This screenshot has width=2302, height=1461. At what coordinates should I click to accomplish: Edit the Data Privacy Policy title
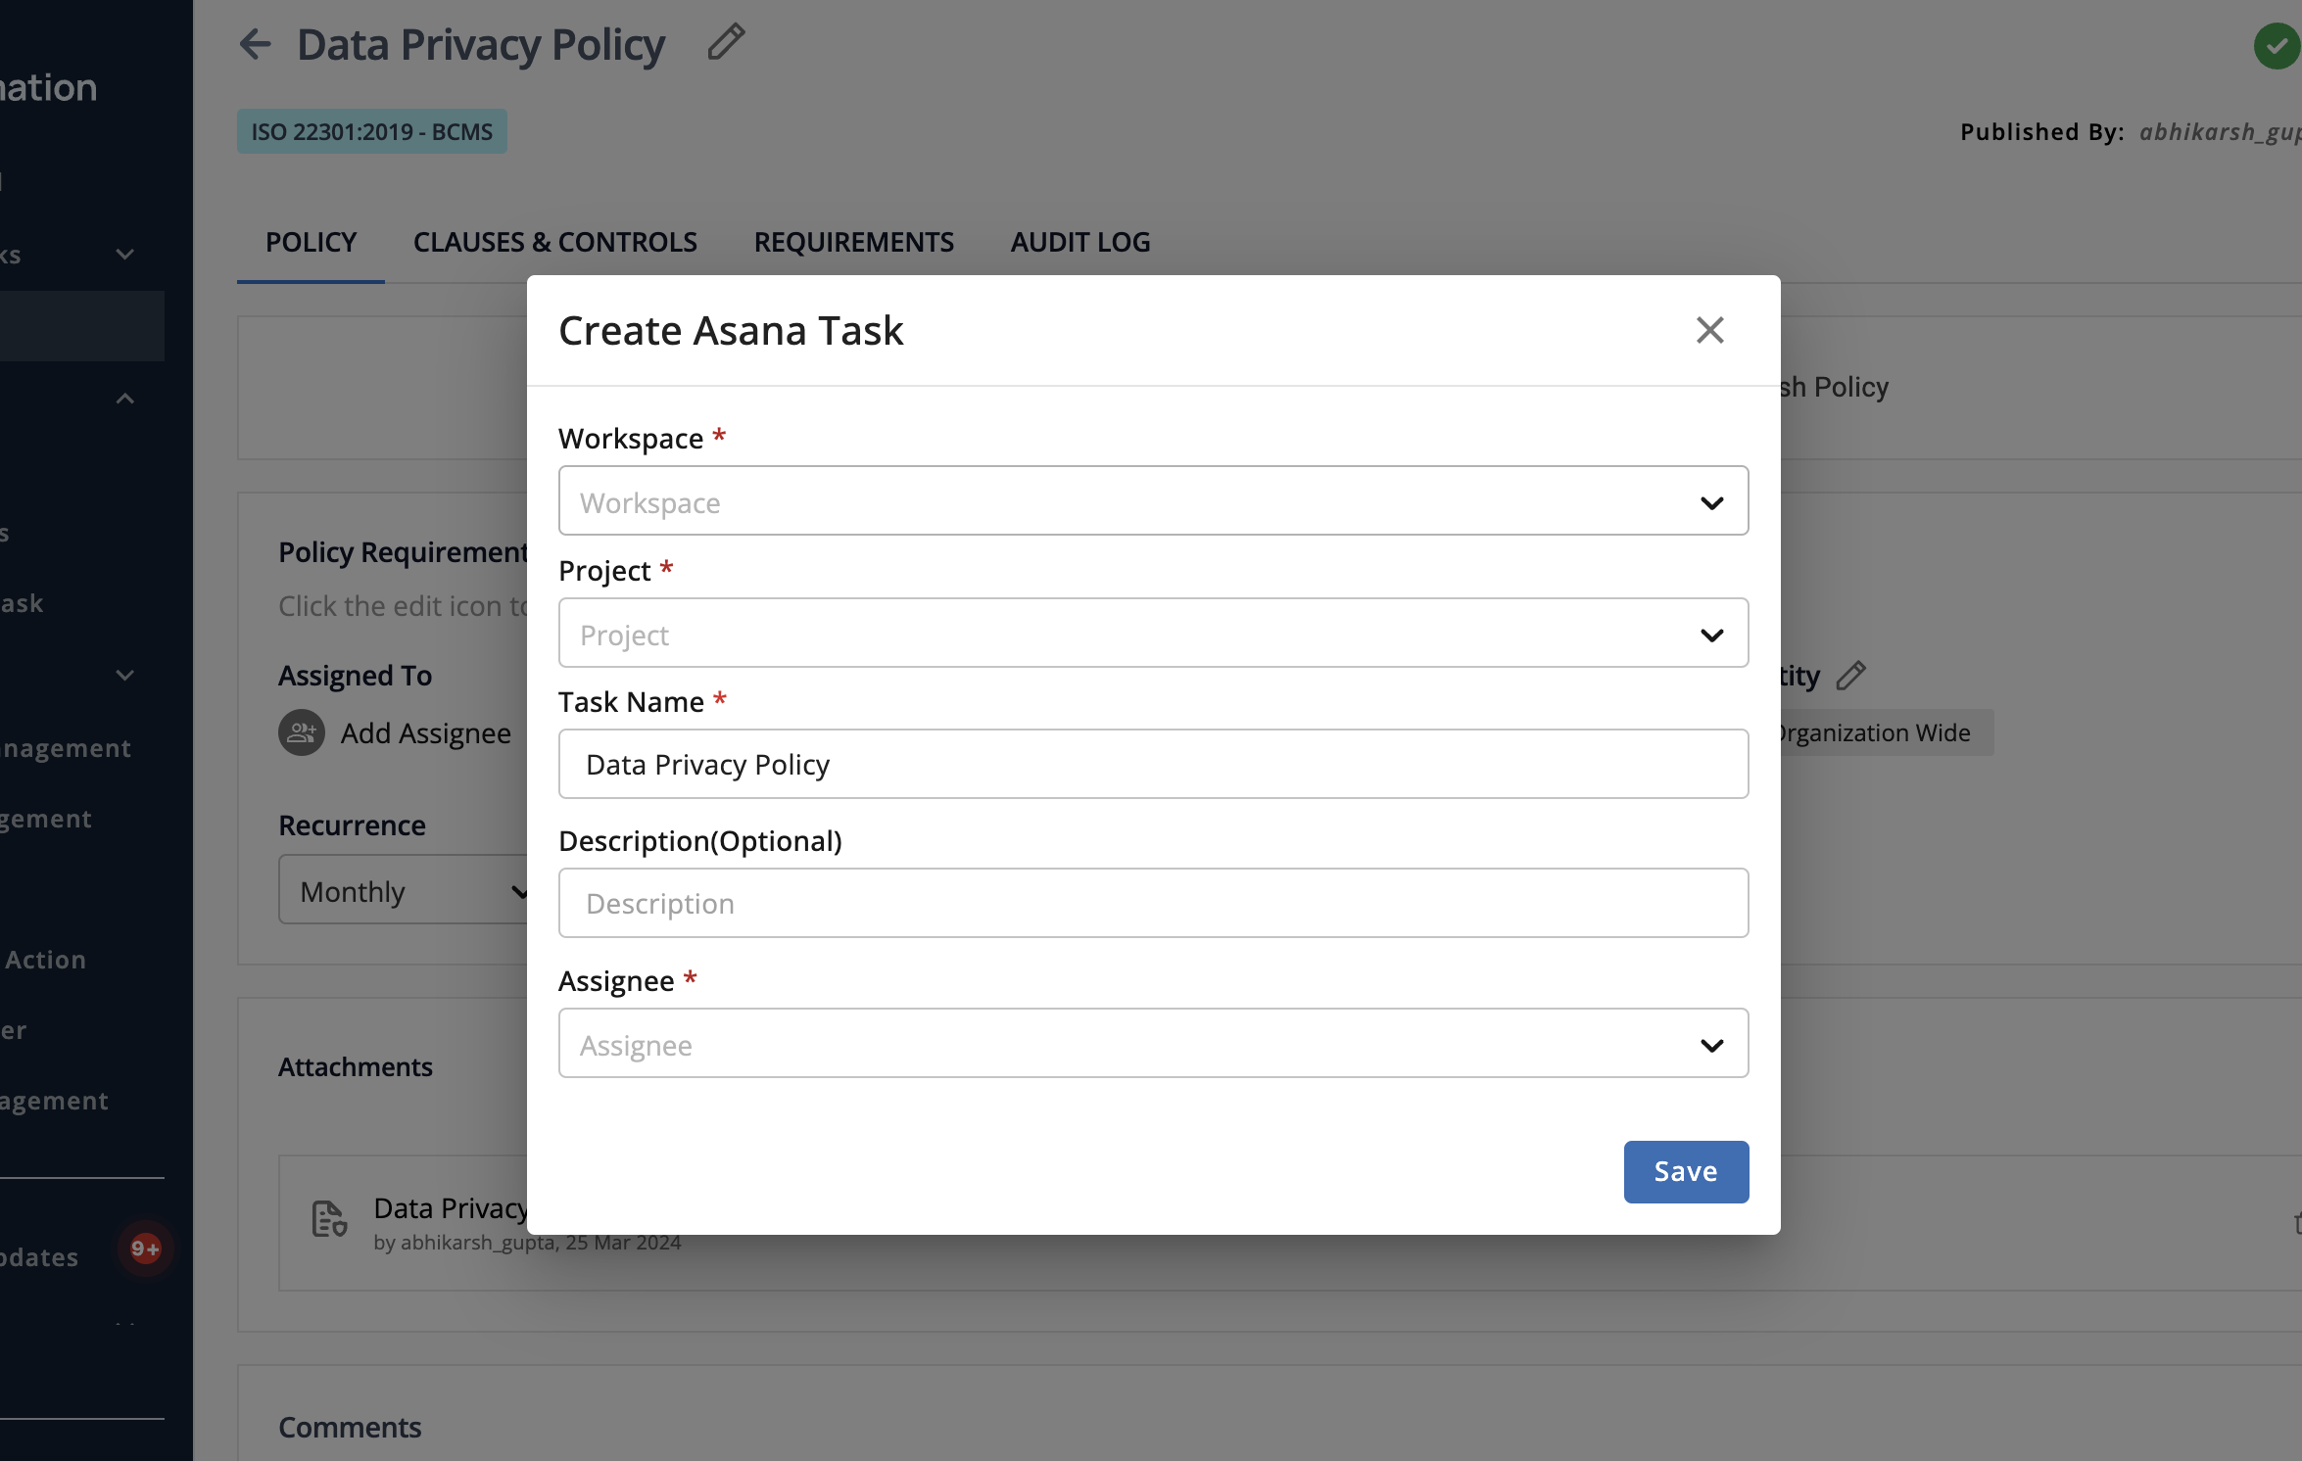pyautogui.click(x=726, y=43)
